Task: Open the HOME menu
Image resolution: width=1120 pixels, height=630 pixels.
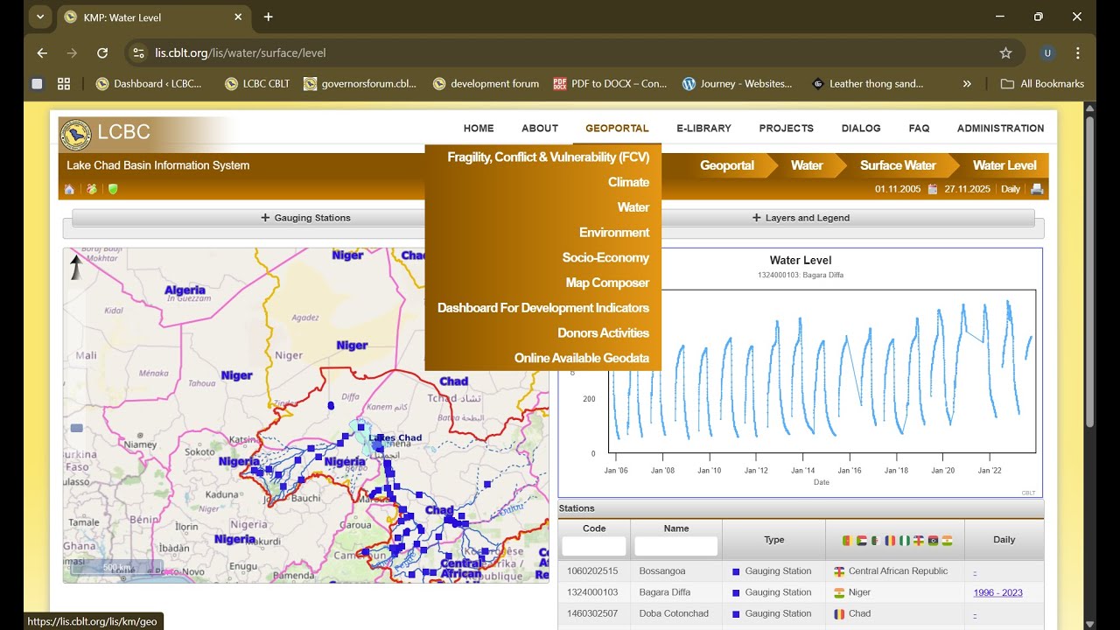Action: [x=479, y=128]
